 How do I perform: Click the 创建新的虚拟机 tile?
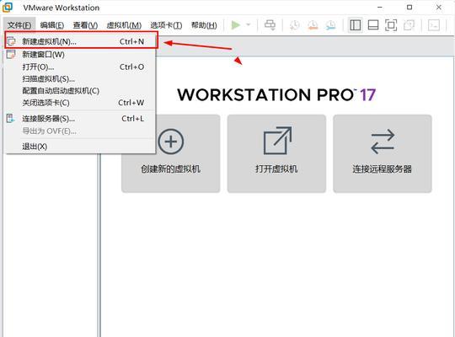[x=170, y=153]
